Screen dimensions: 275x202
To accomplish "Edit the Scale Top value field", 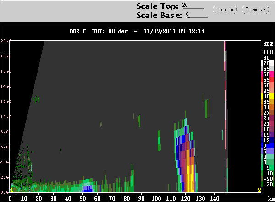I will point(193,6).
